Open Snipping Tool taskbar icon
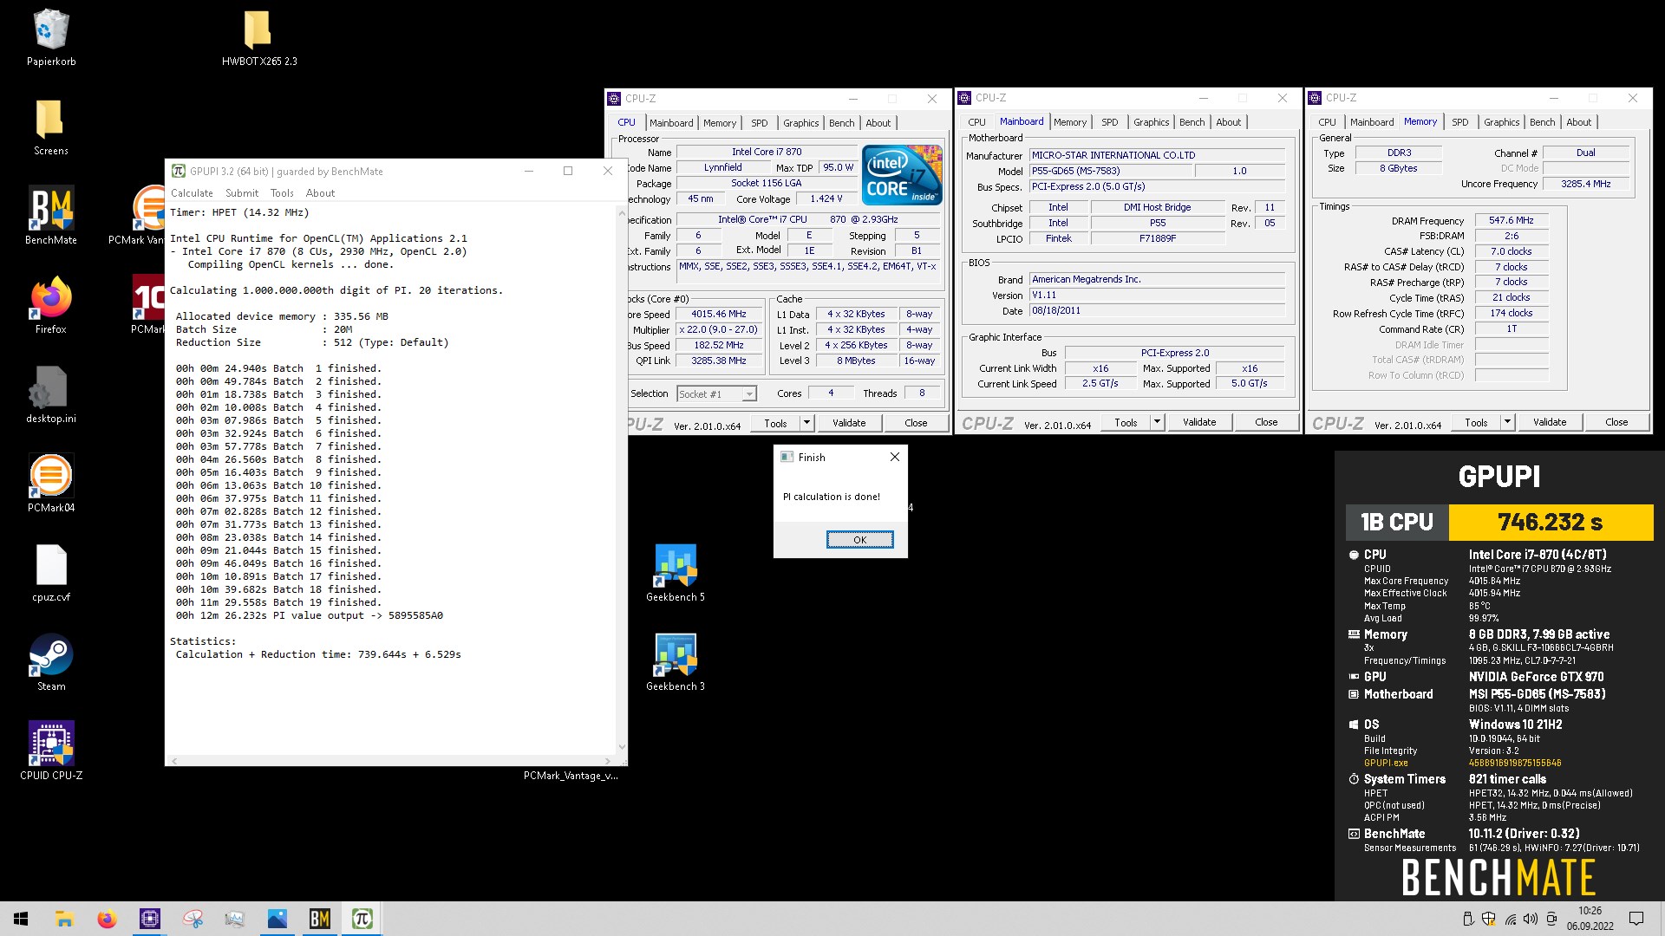The width and height of the screenshot is (1665, 936). (x=192, y=919)
